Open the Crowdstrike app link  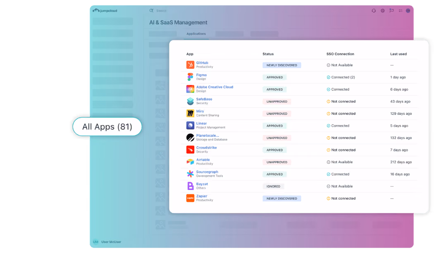[x=206, y=147]
